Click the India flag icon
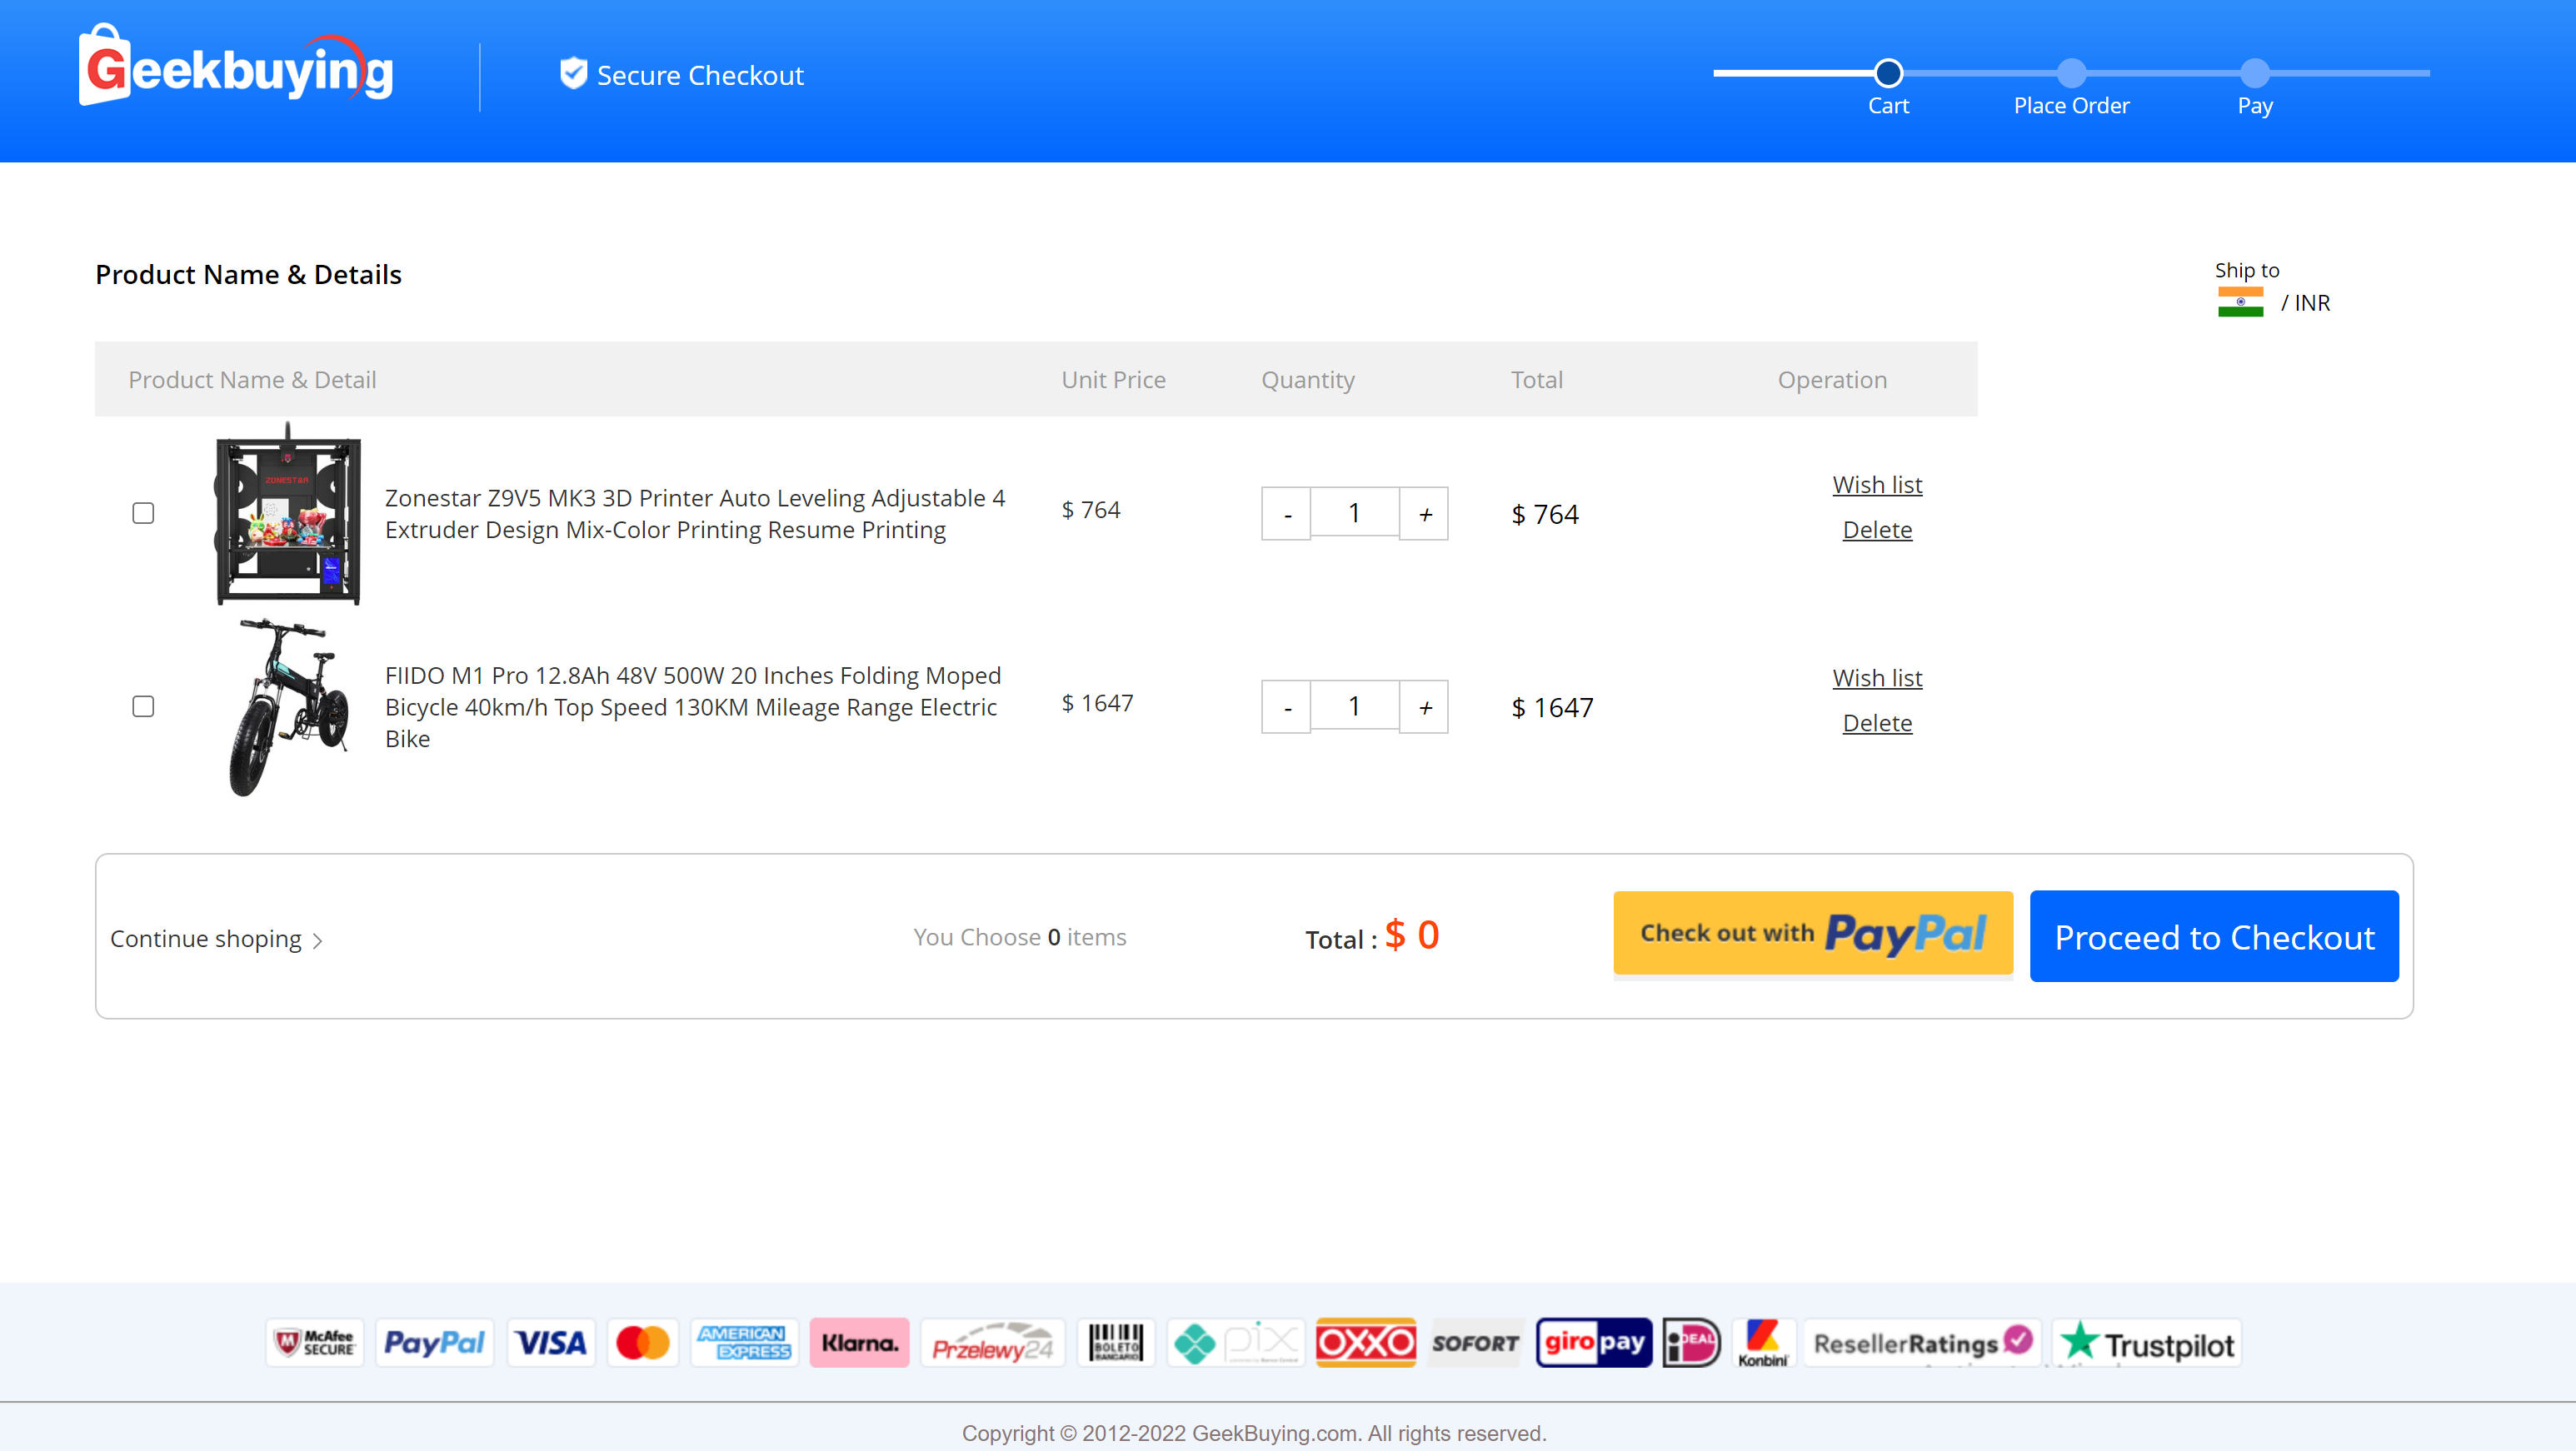The width and height of the screenshot is (2576, 1451). point(2240,302)
